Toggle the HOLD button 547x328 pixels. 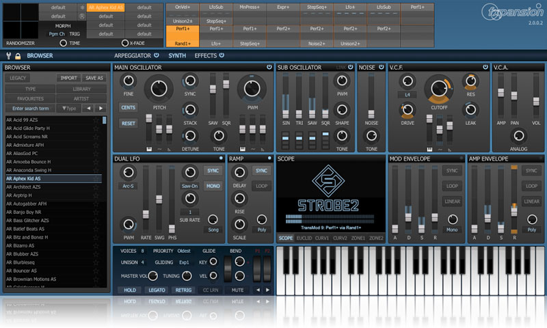129,290
